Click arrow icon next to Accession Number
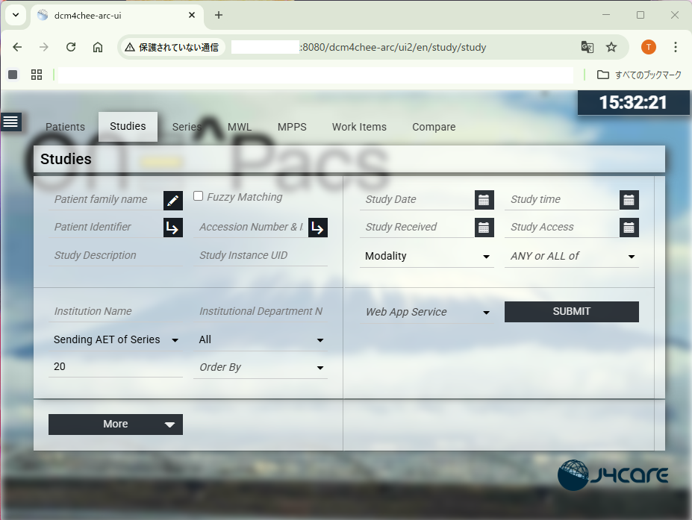The image size is (692, 520). tap(317, 228)
